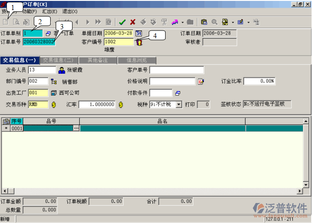
Task: Jump to last record double arrow
Action: [x=98, y=22]
